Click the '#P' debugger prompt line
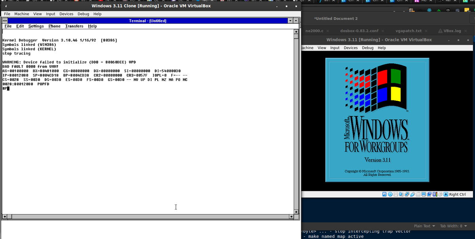Screen dimensions: 475x239 pyautogui.click(x=6, y=88)
